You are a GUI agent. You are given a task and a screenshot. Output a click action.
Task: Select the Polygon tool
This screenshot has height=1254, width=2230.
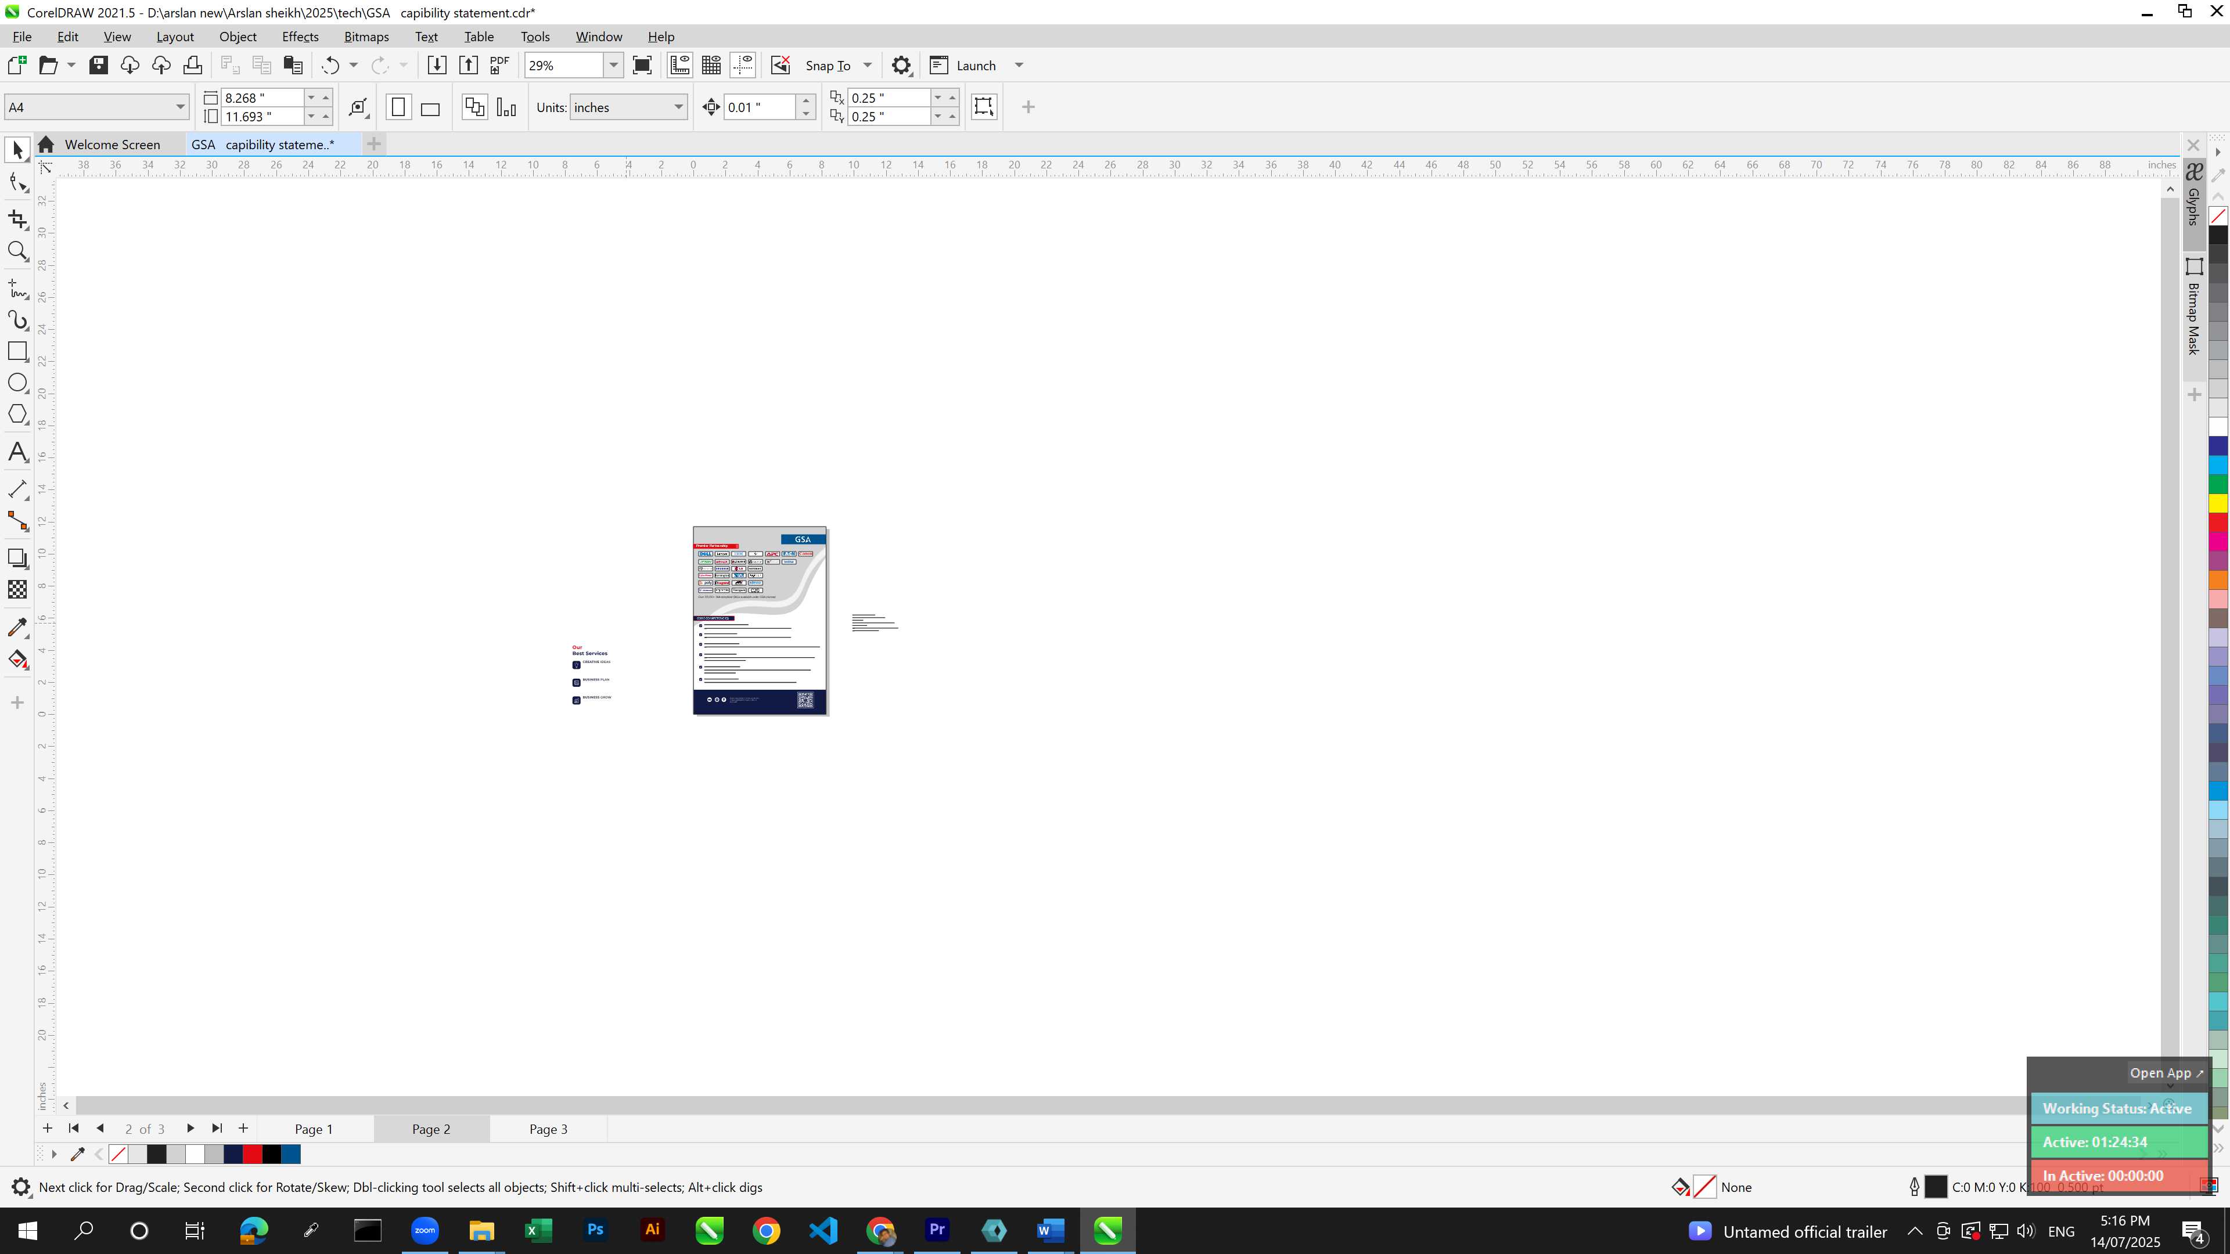pos(17,415)
